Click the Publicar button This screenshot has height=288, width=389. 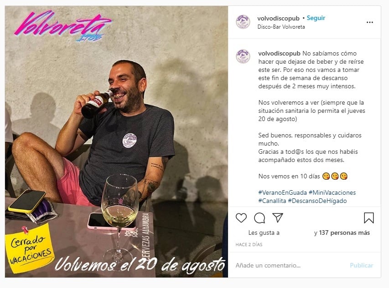point(362,265)
